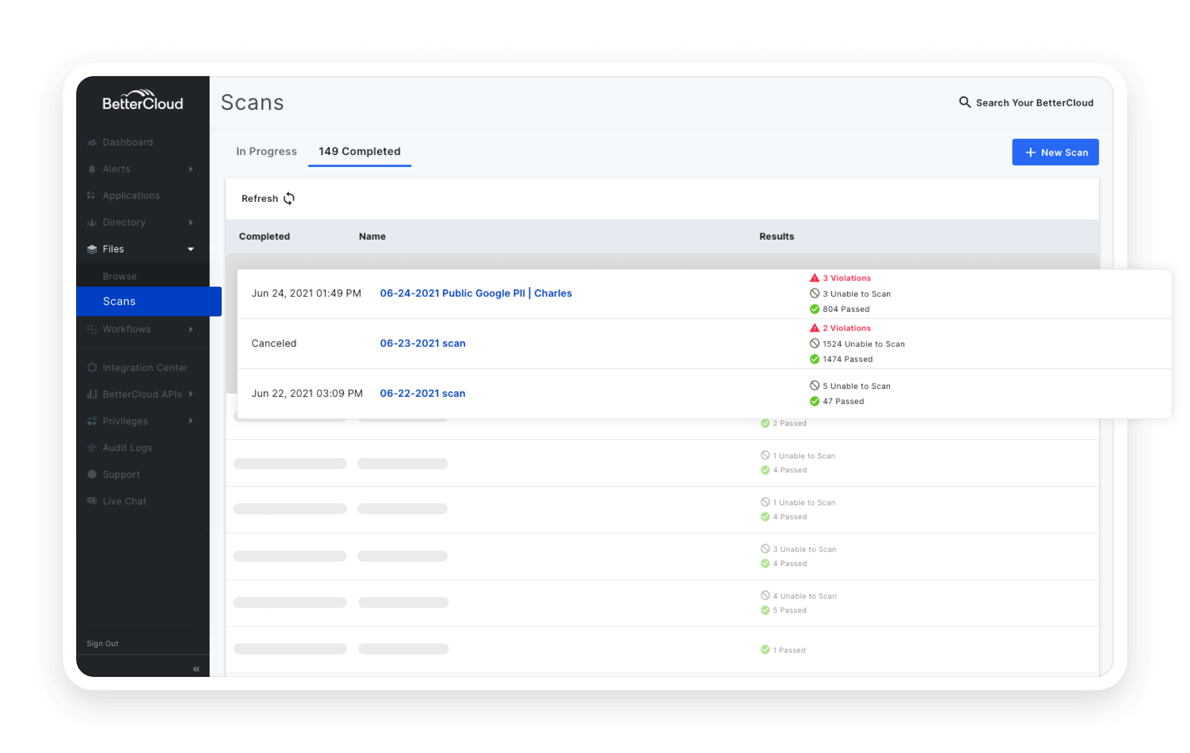Expand the BetterCloud APIs submenu arrow
The image size is (1190, 753).
pos(191,394)
